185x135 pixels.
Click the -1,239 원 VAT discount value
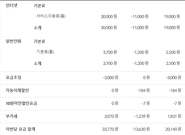pyautogui.click(x=141, y=116)
